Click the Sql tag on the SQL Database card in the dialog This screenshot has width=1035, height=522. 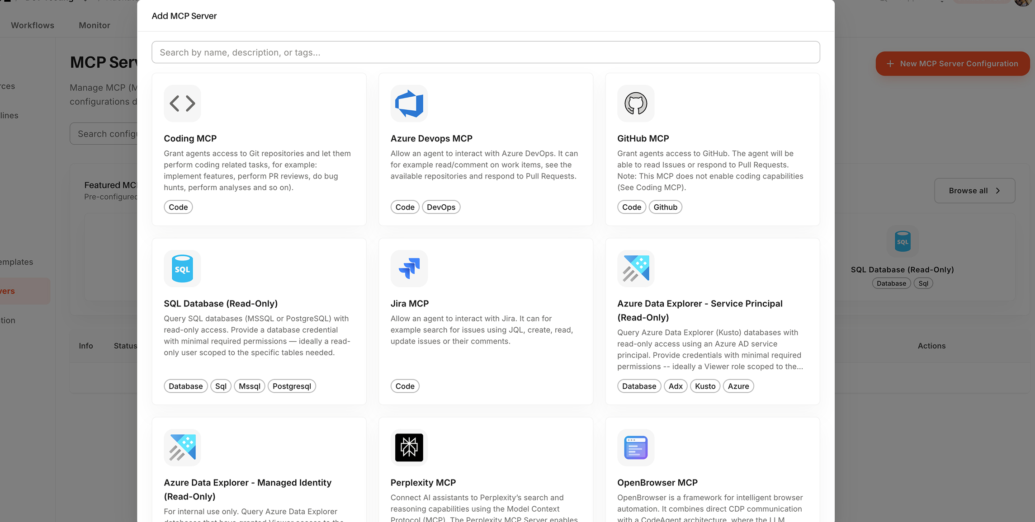(x=221, y=386)
